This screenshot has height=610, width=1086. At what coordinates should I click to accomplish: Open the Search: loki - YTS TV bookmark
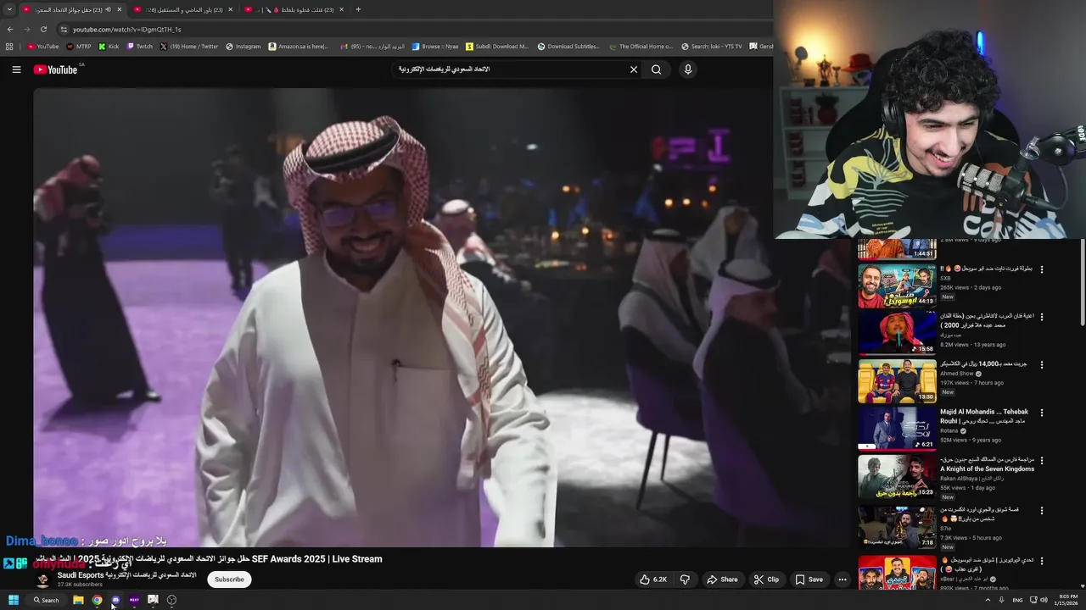(x=711, y=47)
